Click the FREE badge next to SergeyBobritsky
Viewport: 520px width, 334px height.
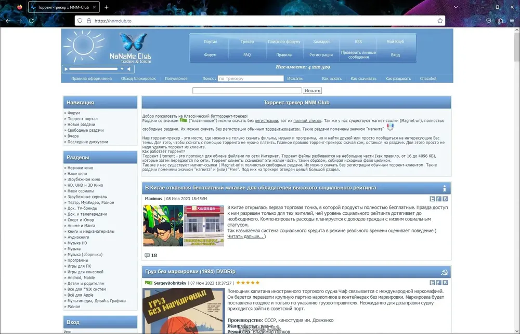(149, 283)
